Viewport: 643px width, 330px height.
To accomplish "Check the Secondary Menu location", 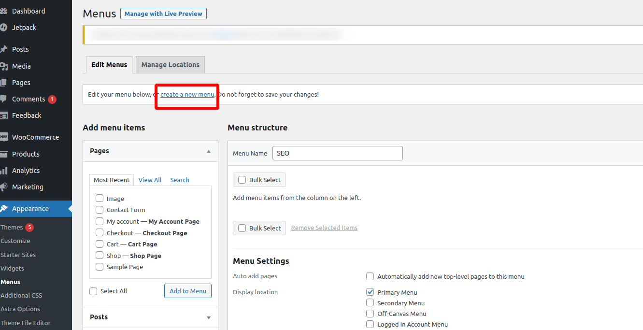I will [370, 303].
